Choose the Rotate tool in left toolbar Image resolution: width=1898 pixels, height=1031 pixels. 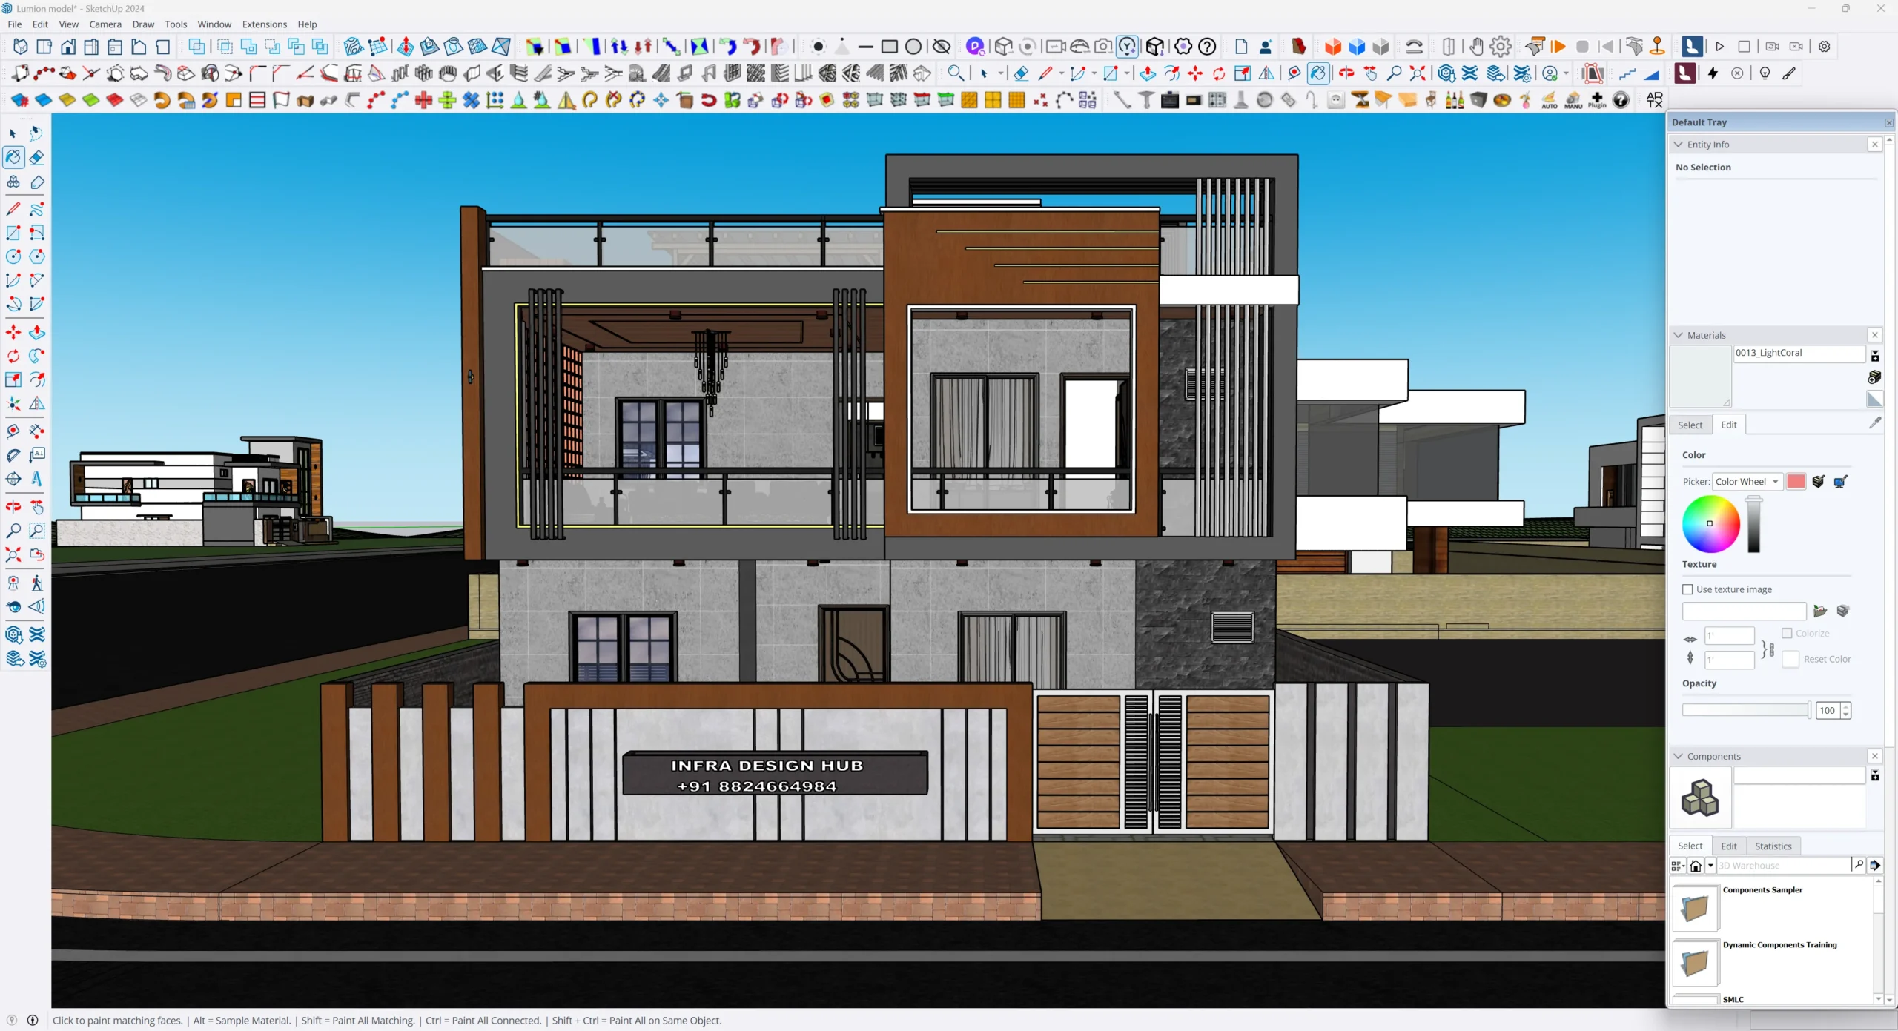[13, 357]
